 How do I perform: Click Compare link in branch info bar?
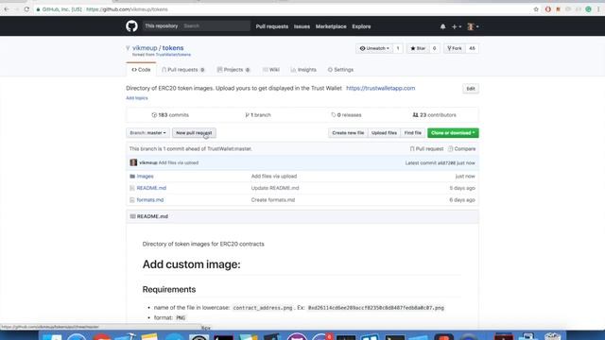coord(462,149)
